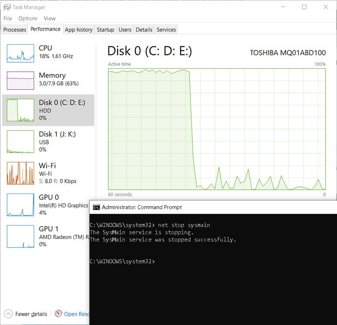Image resolution: width=337 pixels, height=325 pixels.
Task: Click the 'AMD Radeon (TM)' text
Action: pyautogui.click(x=62, y=237)
